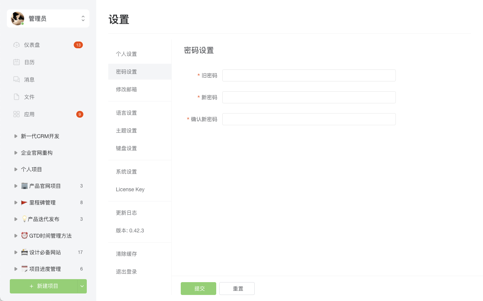Click the file icon beside 文件
The image size is (483, 301).
[16, 97]
